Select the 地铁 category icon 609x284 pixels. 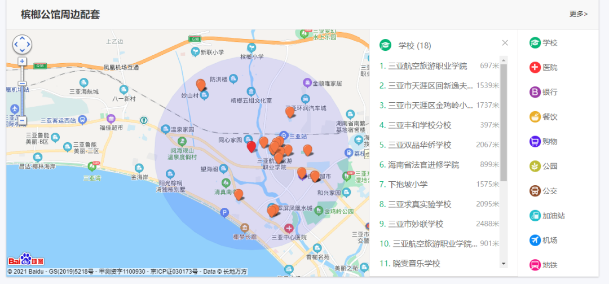535,265
